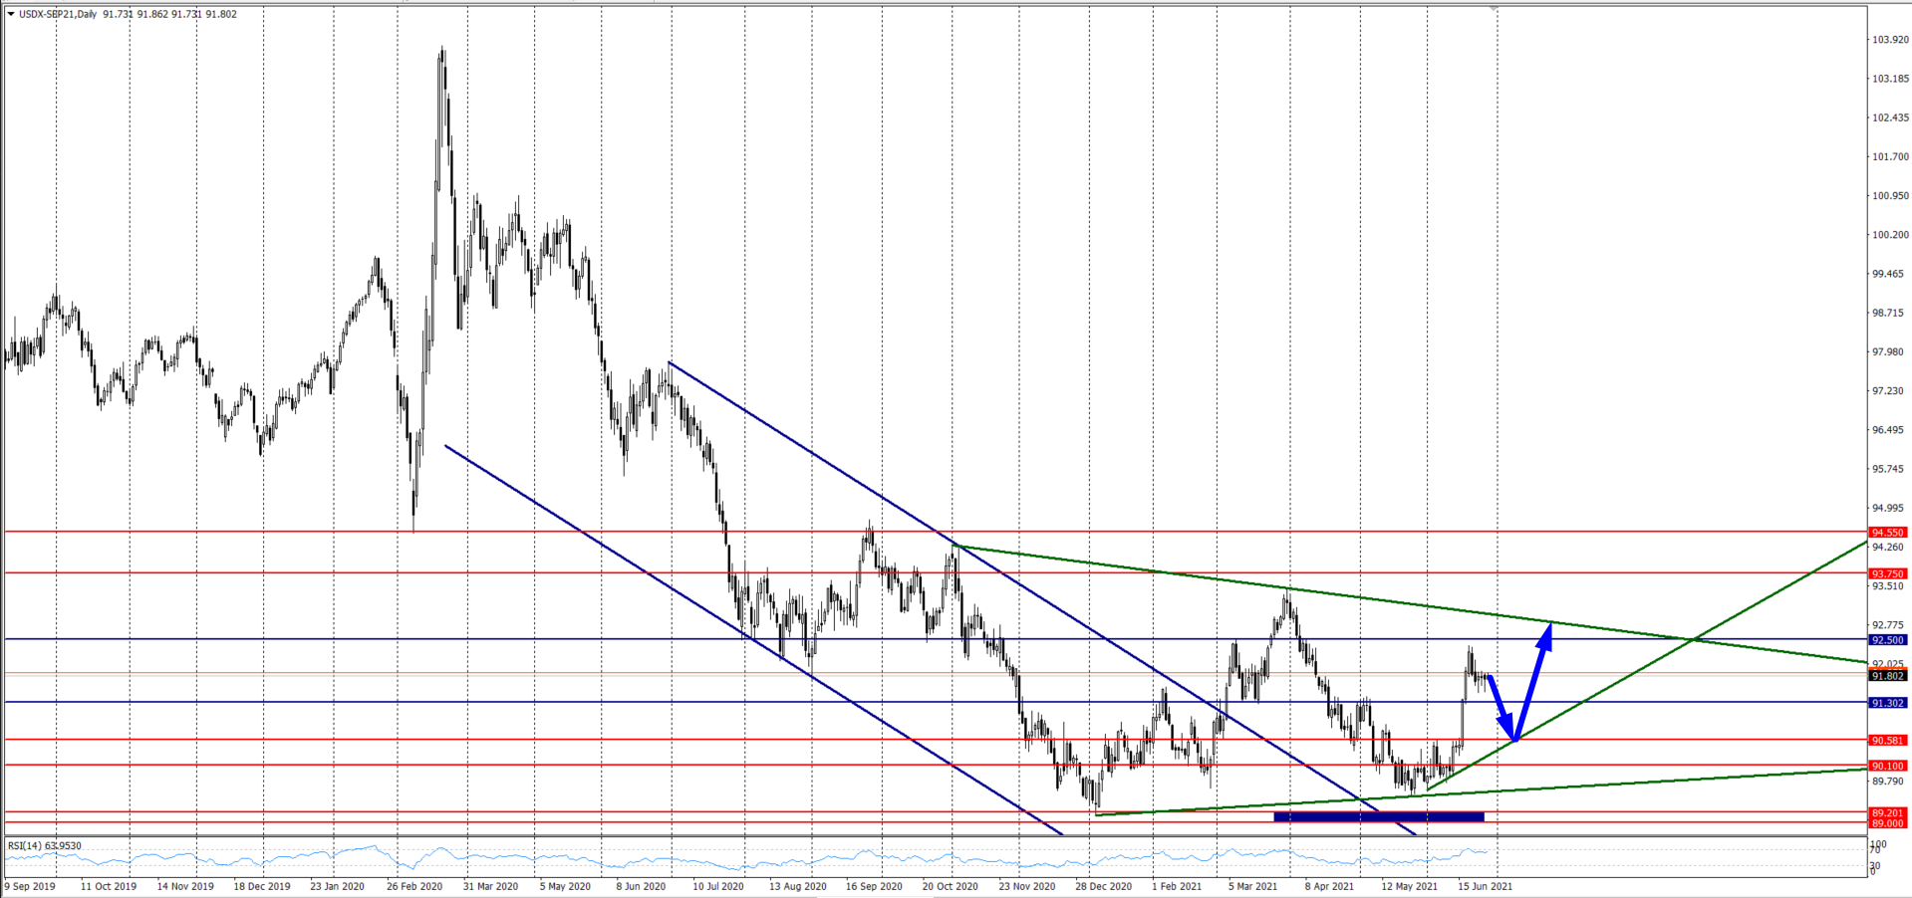The width and height of the screenshot is (1912, 898).
Task: Click the black current price tag 91.802
Action: tap(1887, 676)
